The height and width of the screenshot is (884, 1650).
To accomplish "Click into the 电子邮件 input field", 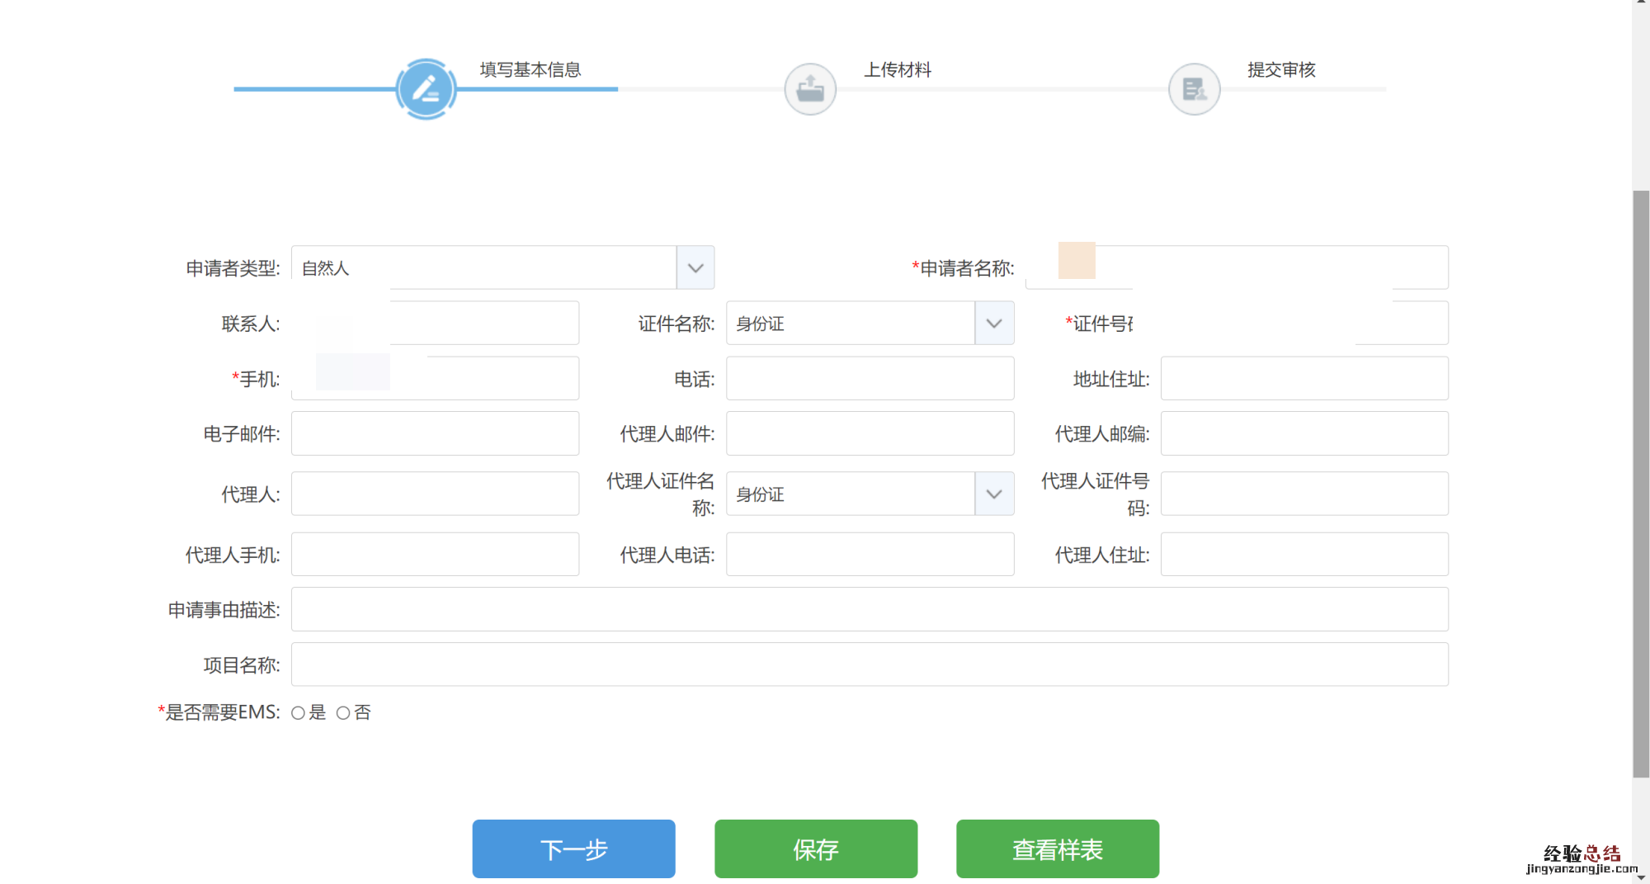I will click(x=435, y=434).
